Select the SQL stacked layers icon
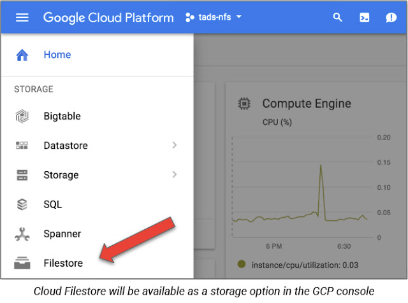This screenshot has height=303, width=408. pyautogui.click(x=22, y=204)
